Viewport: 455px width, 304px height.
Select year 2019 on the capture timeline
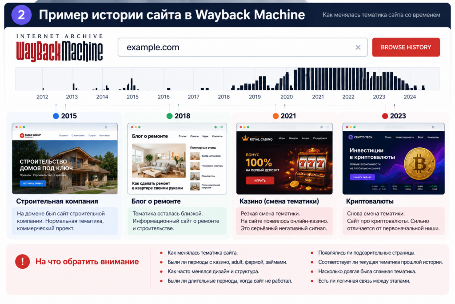pos(255,97)
